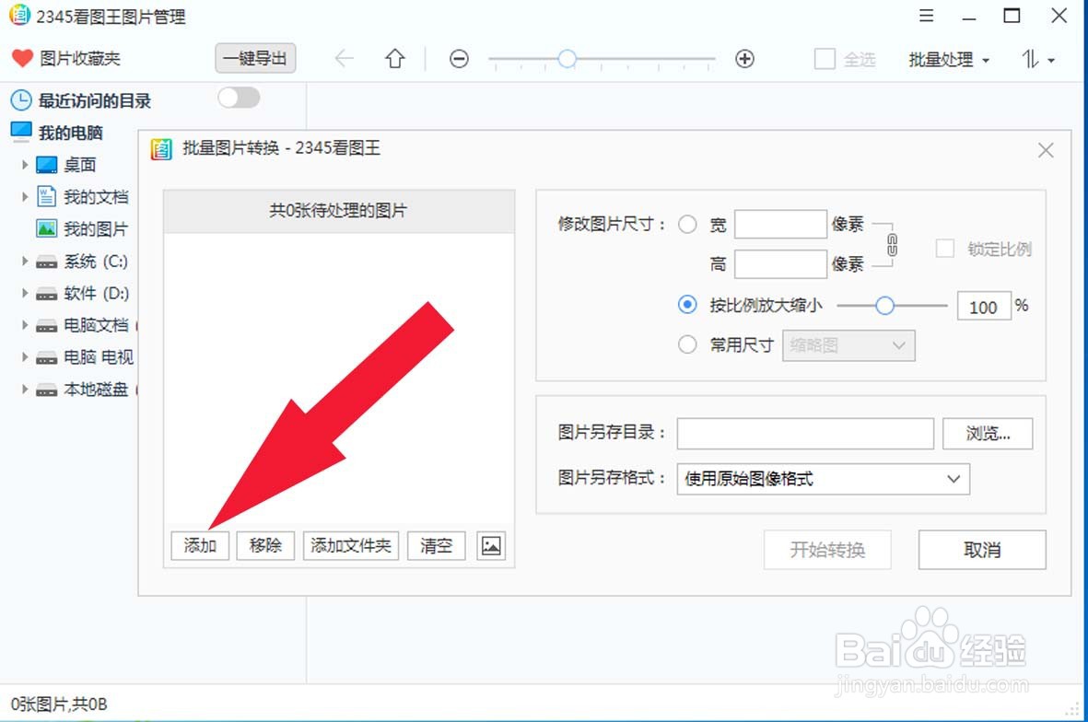1088x722 pixels.
Task: Click the image preview icon button in dialog
Action: pyautogui.click(x=491, y=546)
